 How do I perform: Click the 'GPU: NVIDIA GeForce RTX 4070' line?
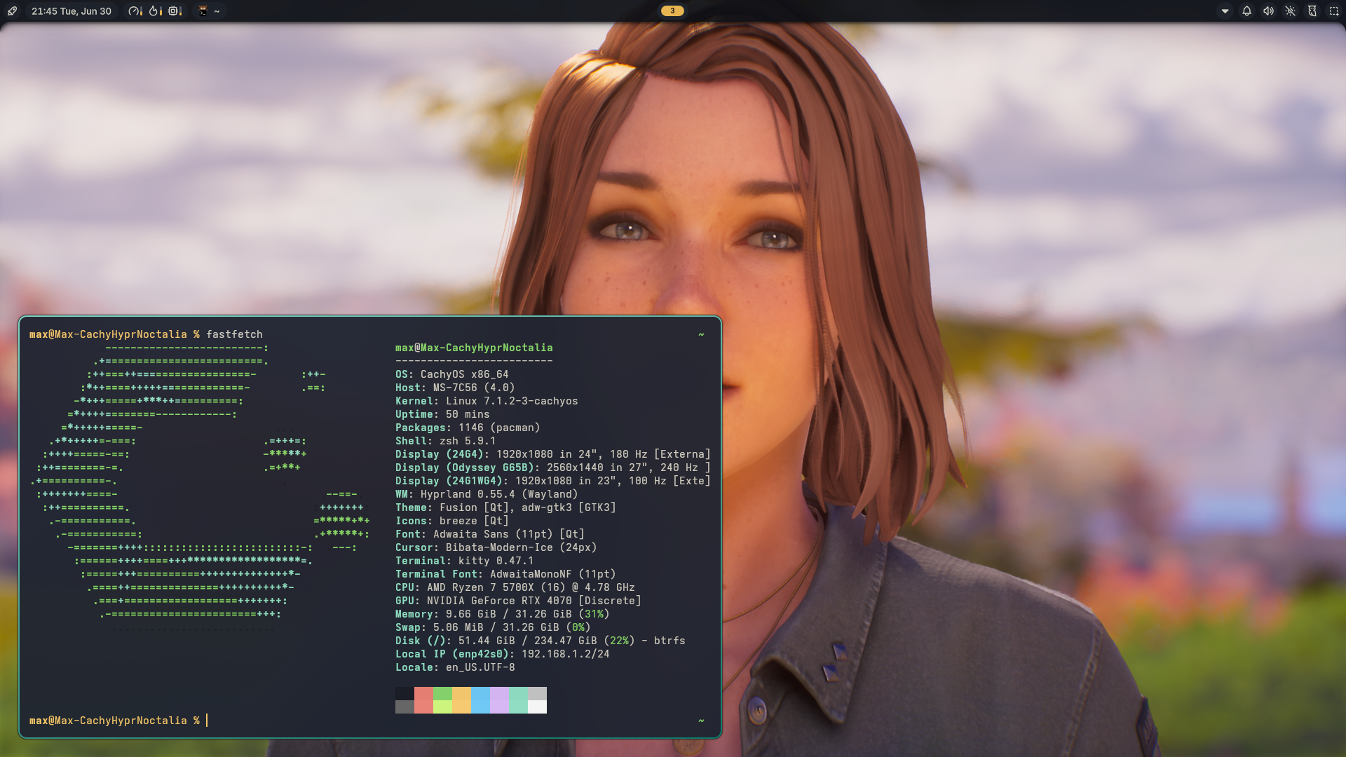[518, 601]
